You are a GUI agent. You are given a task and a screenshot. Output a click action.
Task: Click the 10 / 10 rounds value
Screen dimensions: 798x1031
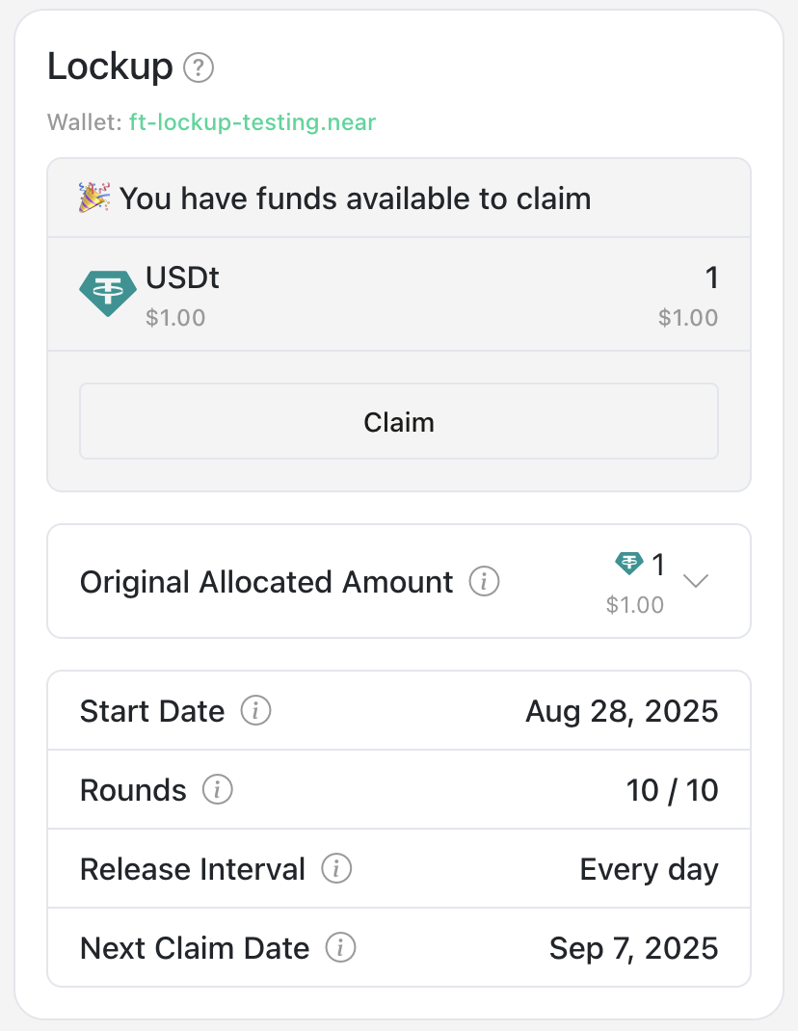click(672, 790)
